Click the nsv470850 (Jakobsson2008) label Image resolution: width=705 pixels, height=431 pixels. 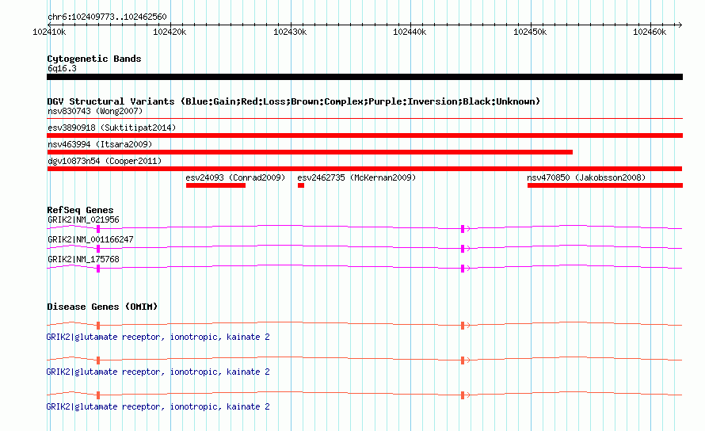point(586,177)
